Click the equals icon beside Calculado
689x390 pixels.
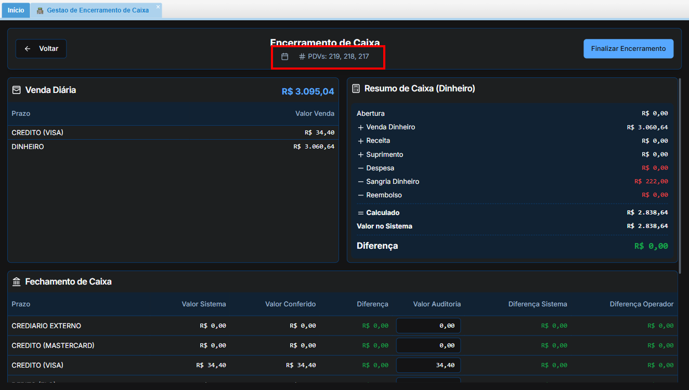pyautogui.click(x=361, y=213)
